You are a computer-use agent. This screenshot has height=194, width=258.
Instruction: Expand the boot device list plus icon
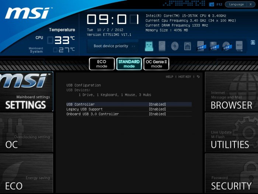[253, 42]
